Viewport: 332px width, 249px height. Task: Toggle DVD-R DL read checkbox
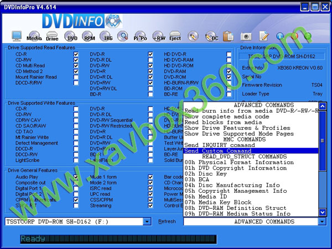[151, 60]
